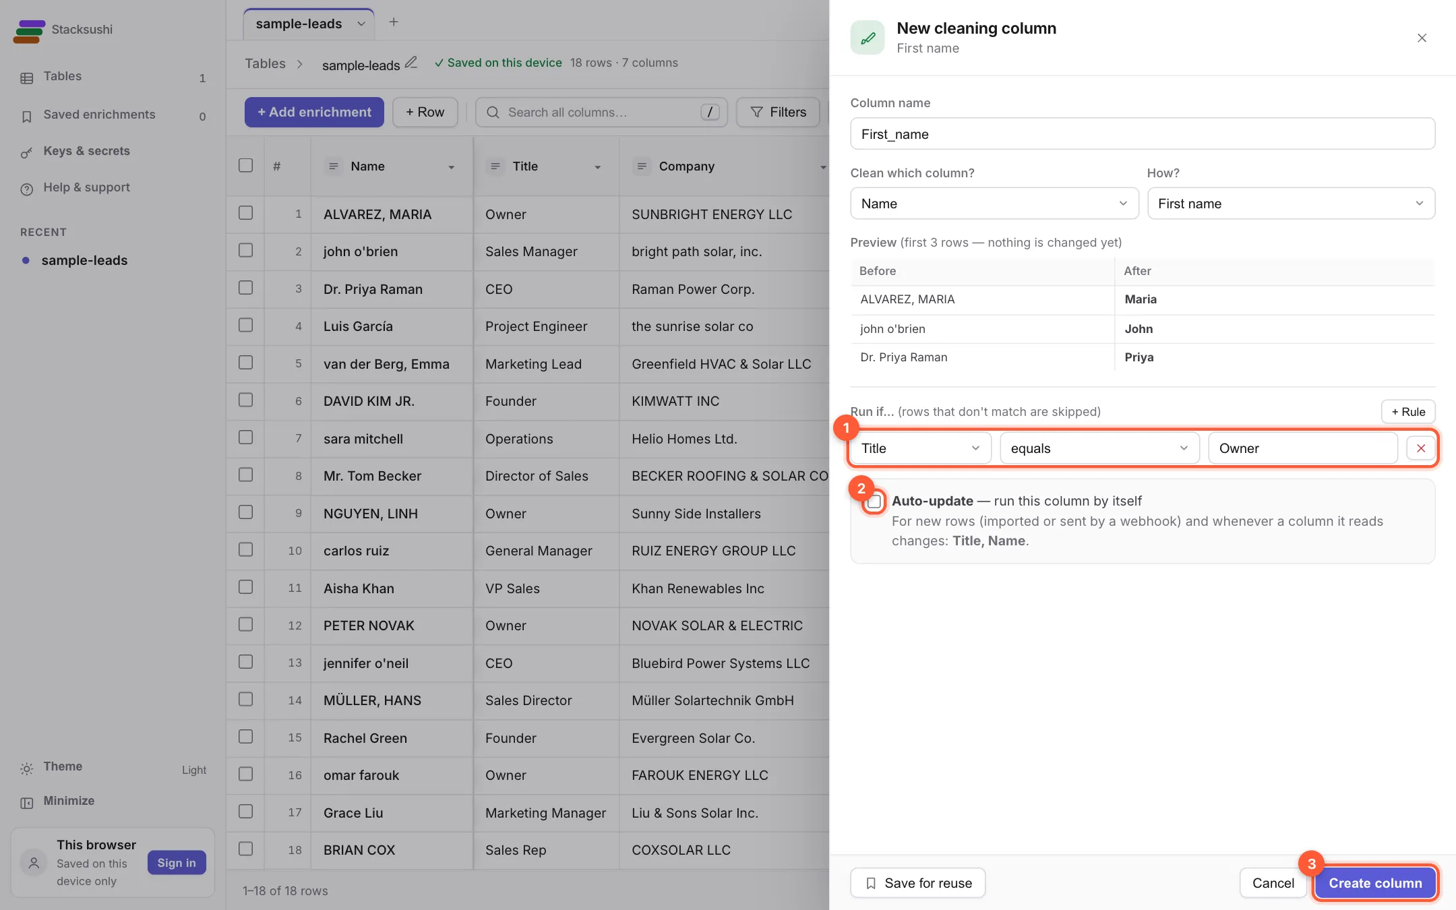Image resolution: width=1456 pixels, height=910 pixels.
Task: Open the How? First name dropdown
Action: click(1291, 204)
